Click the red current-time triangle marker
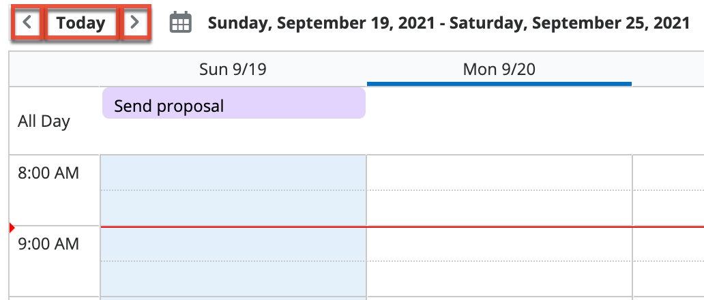Viewport: 704px width, 300px height. pos(12,227)
